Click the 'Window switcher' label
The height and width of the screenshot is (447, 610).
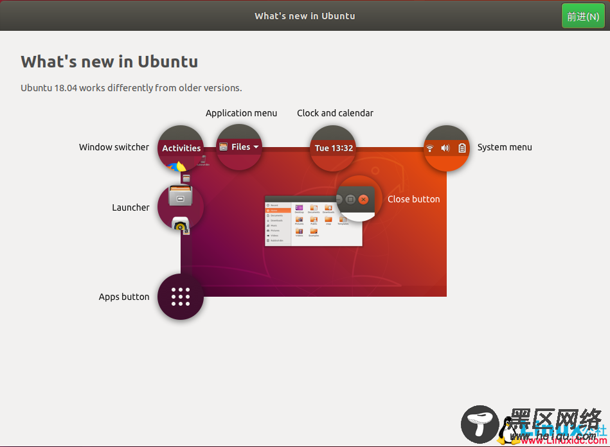coord(114,147)
